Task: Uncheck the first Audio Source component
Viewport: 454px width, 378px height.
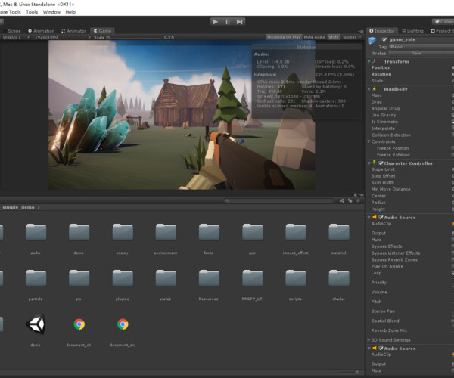Action: (x=381, y=217)
